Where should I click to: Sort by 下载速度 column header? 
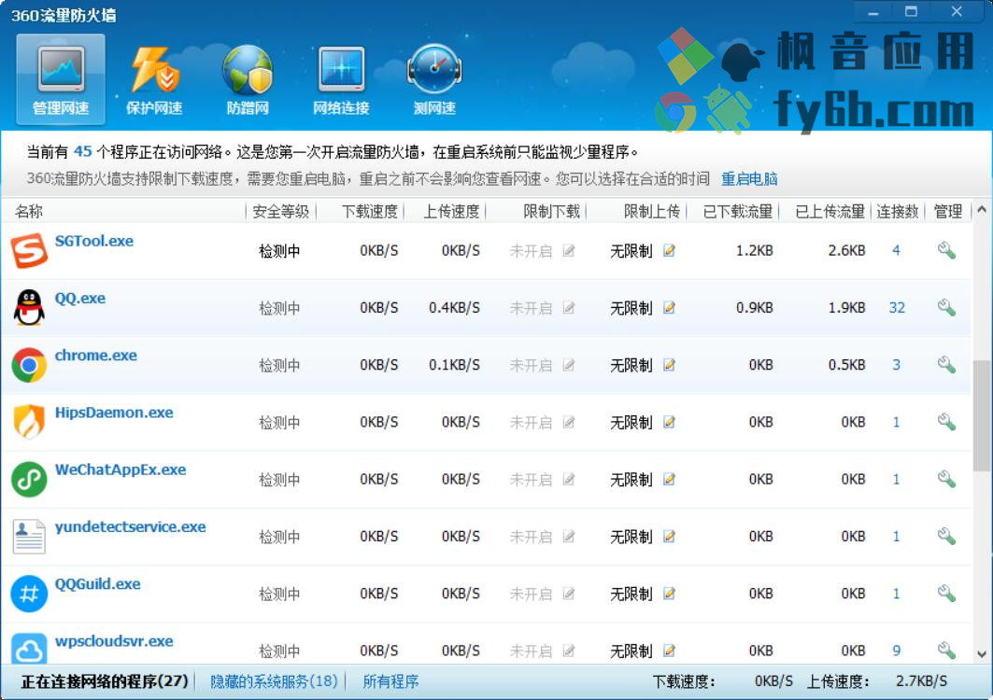coord(370,211)
